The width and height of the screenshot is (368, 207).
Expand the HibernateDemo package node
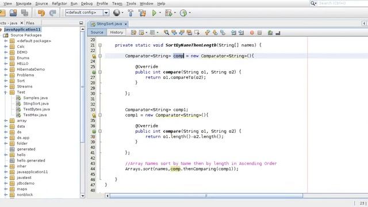coord(6,69)
